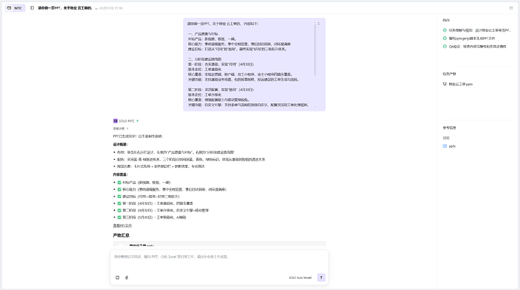Click the first green check task status icon

(x=445, y=30)
